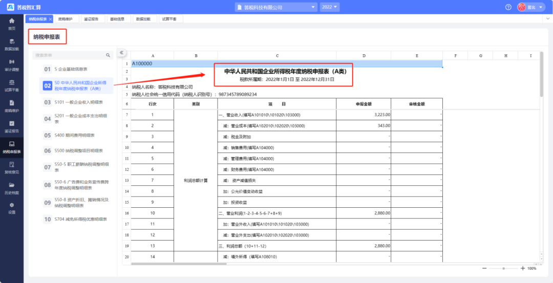The image size is (553, 283).
Task: Expand the tab overflow chevron at top right
Action: (548, 18)
